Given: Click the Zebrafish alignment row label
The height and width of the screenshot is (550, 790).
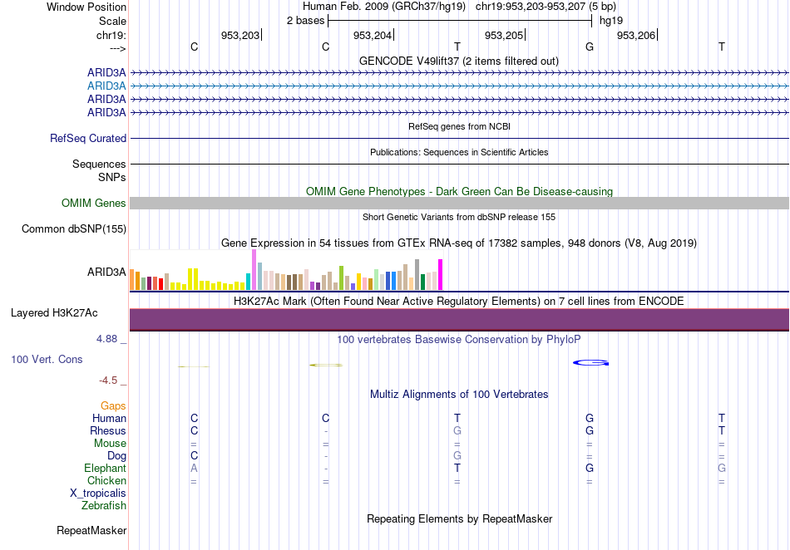Looking at the screenshot, I should [x=104, y=506].
